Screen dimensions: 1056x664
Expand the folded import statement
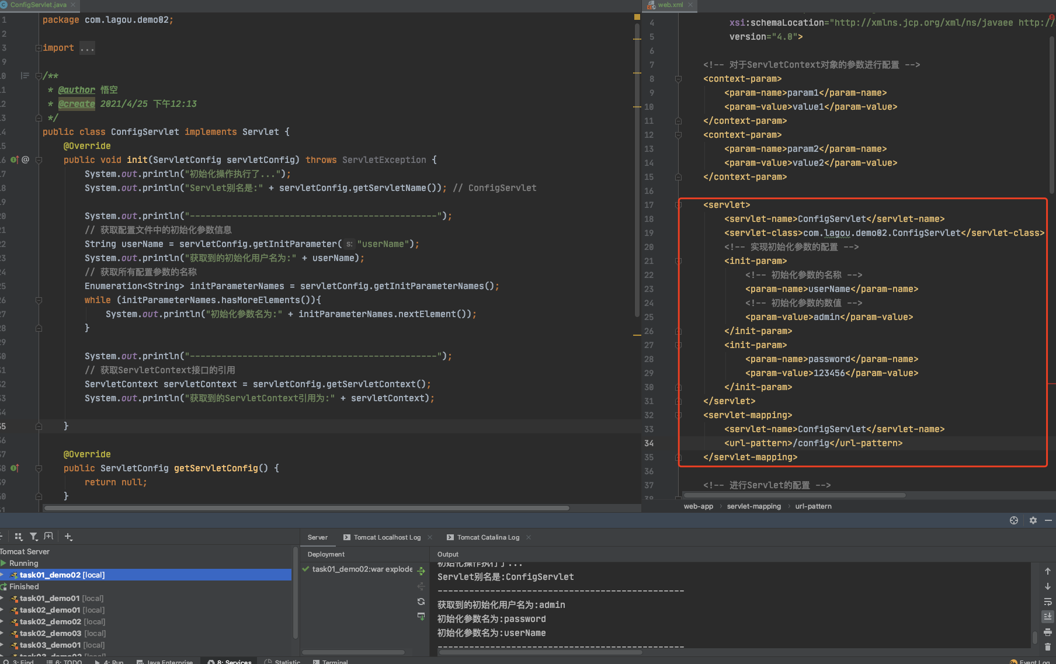[x=39, y=48]
